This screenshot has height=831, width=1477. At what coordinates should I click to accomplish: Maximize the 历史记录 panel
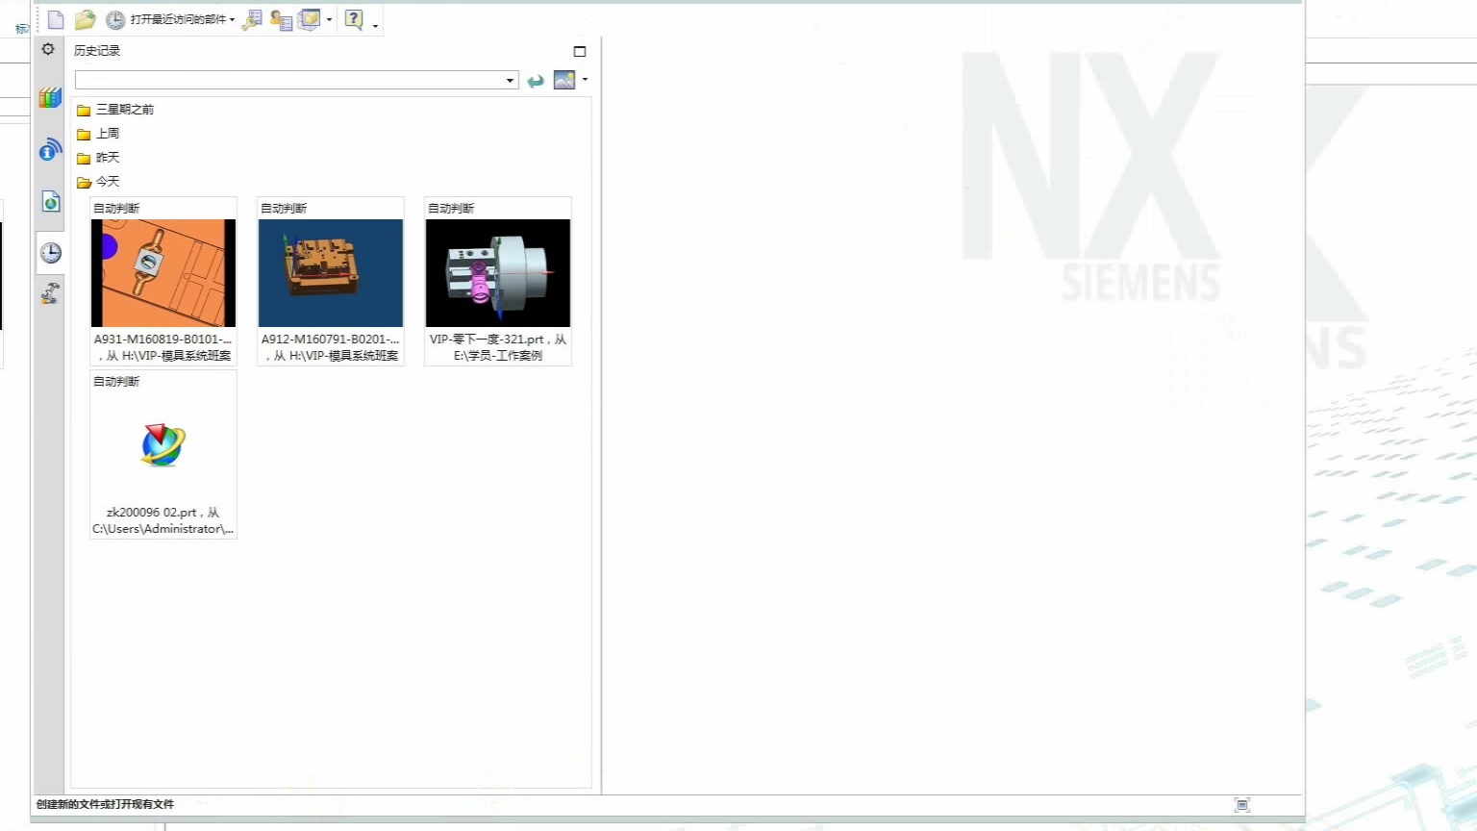[580, 51]
